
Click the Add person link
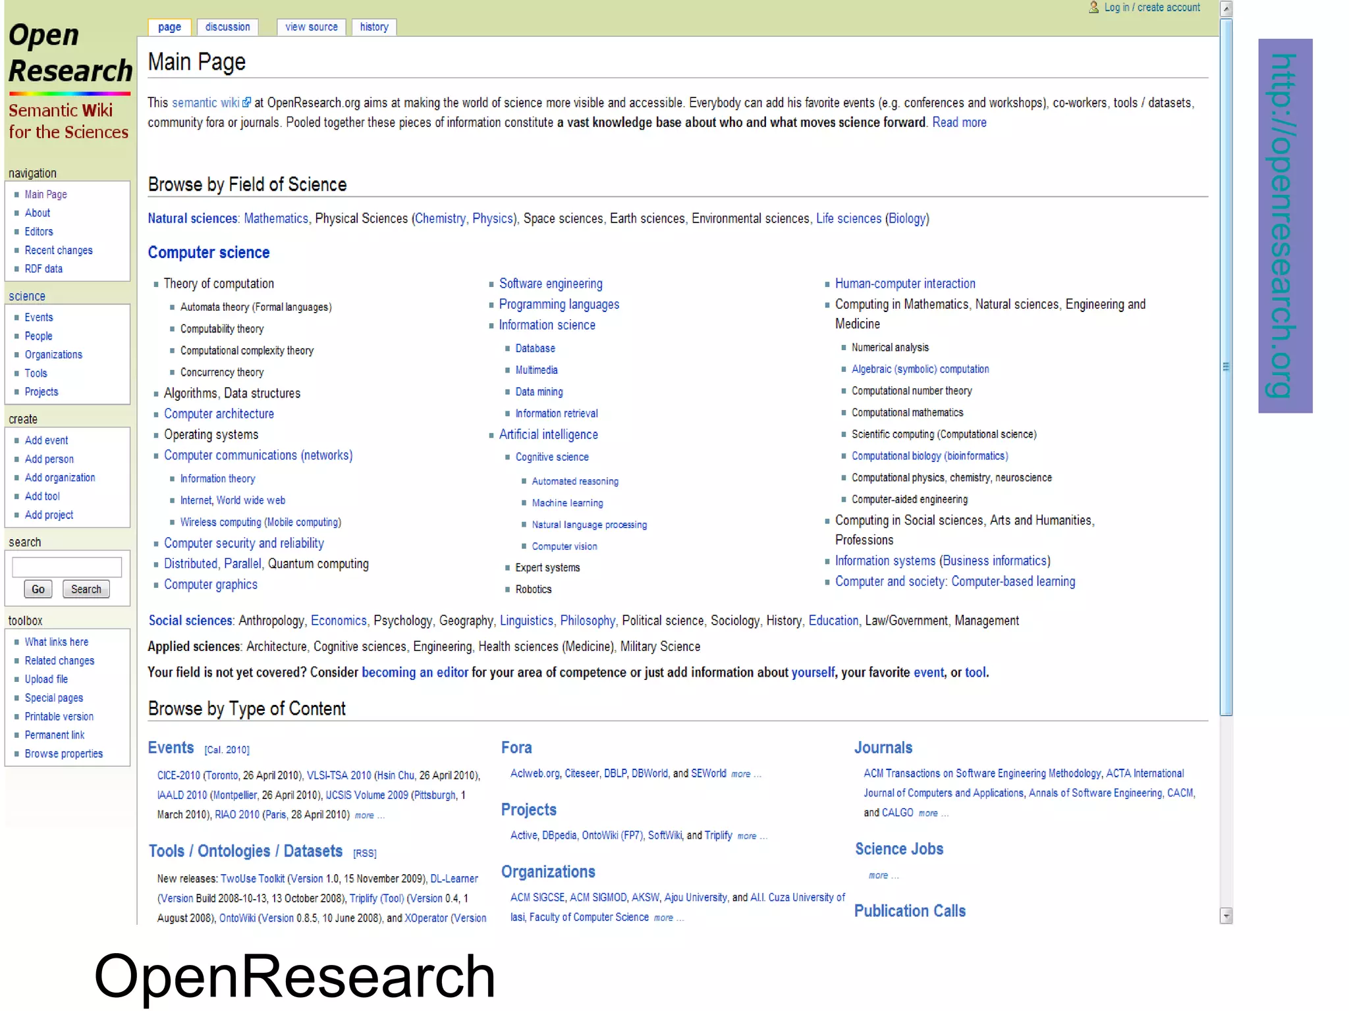(x=49, y=459)
